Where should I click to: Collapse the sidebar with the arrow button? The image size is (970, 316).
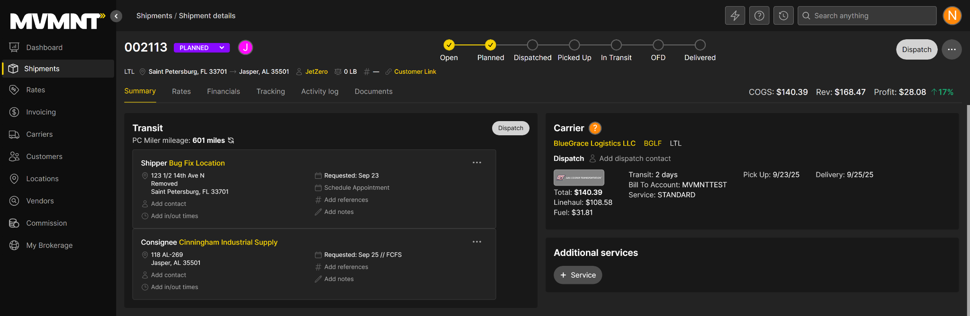(116, 16)
